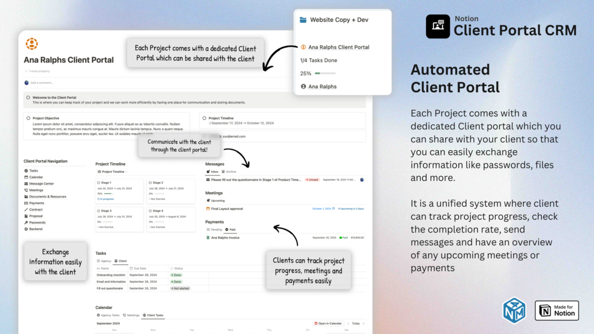Viewport: 594px width, 334px height.
Task: Click the person icon beside Ana Ralphs in card
Action: (303, 86)
